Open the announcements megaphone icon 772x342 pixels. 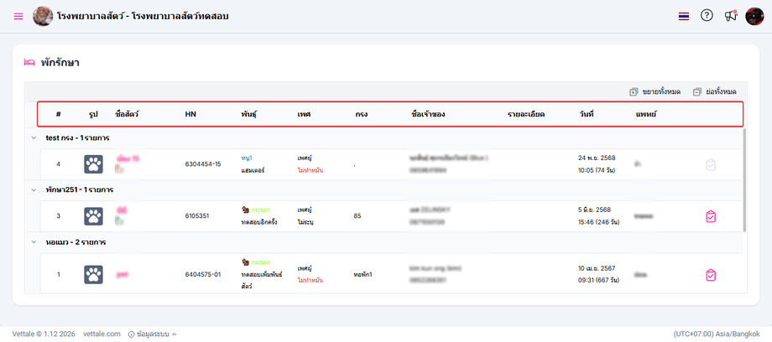[x=729, y=15]
